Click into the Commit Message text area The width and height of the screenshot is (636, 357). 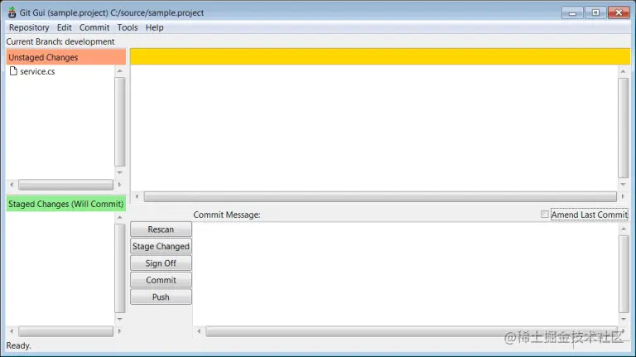(406, 274)
